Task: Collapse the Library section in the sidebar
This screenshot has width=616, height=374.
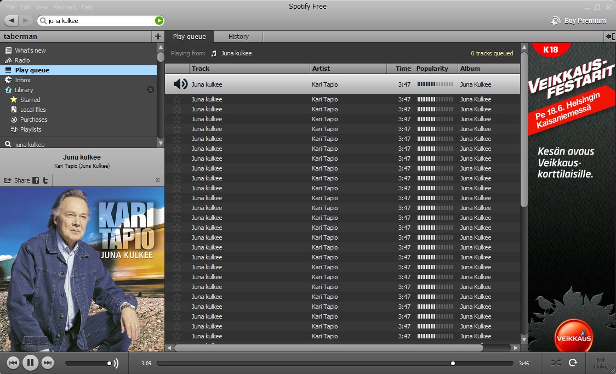Action: click(x=151, y=89)
